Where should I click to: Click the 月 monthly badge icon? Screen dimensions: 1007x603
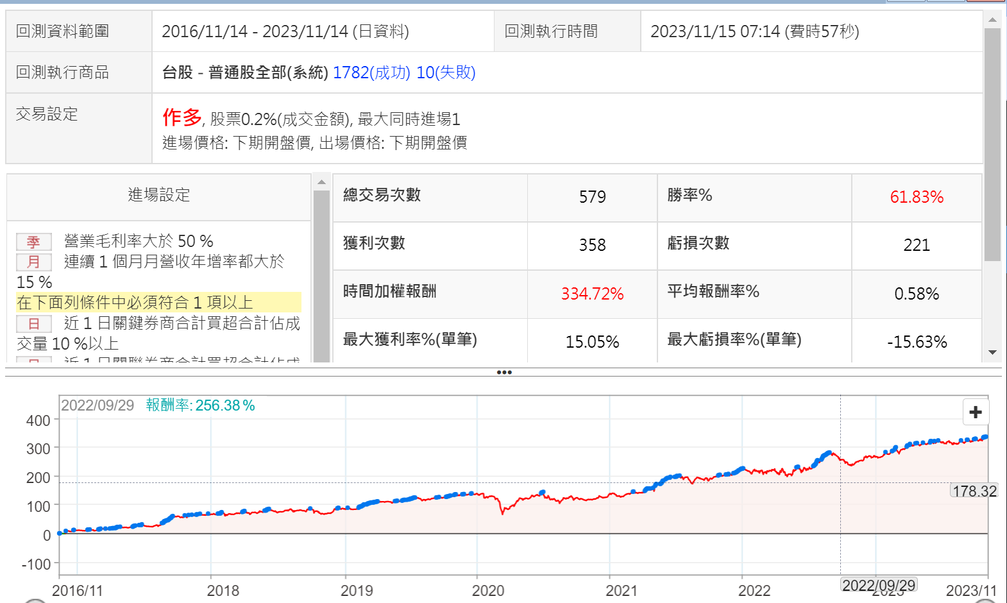(33, 262)
